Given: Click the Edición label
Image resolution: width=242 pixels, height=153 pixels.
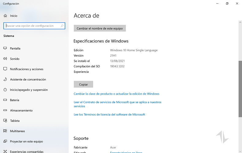Looking at the screenshot, I should click(x=78, y=50).
